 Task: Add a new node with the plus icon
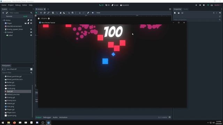[x=3, y=13]
